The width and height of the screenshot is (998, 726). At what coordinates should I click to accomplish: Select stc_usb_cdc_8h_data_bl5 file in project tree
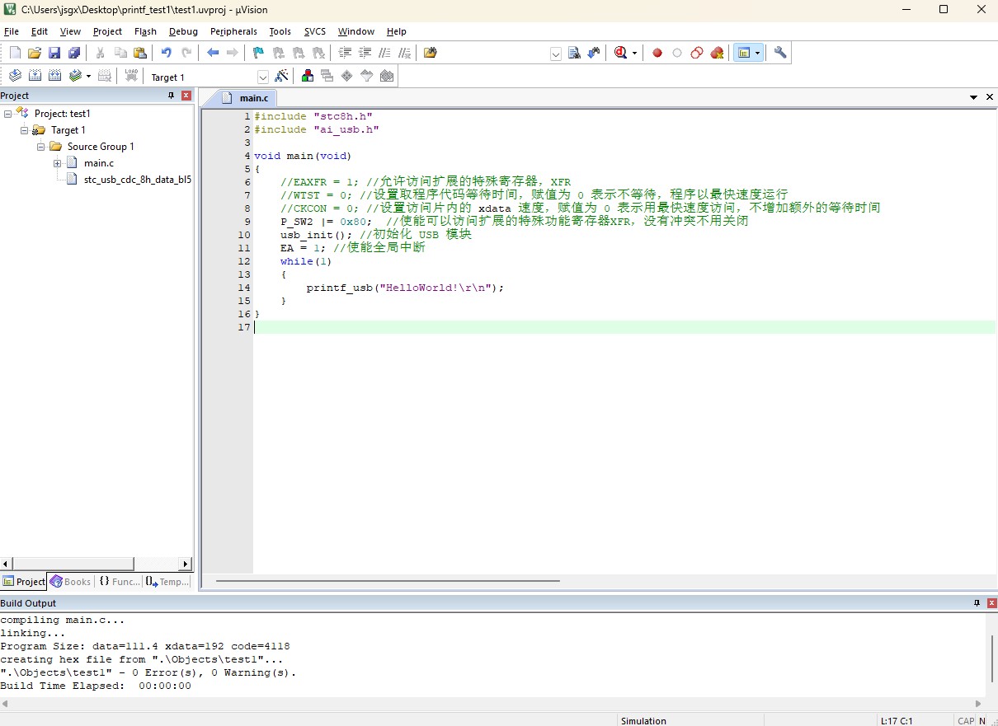[137, 179]
